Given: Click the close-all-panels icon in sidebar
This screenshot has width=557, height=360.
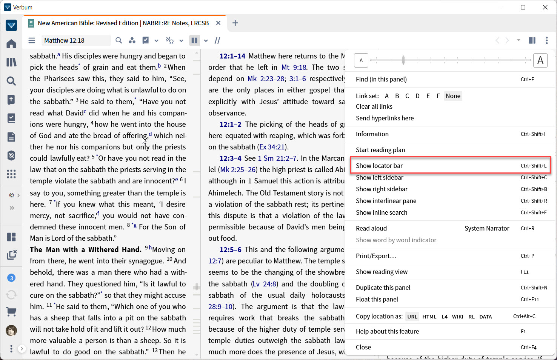Looking at the screenshot, I should [12, 255].
